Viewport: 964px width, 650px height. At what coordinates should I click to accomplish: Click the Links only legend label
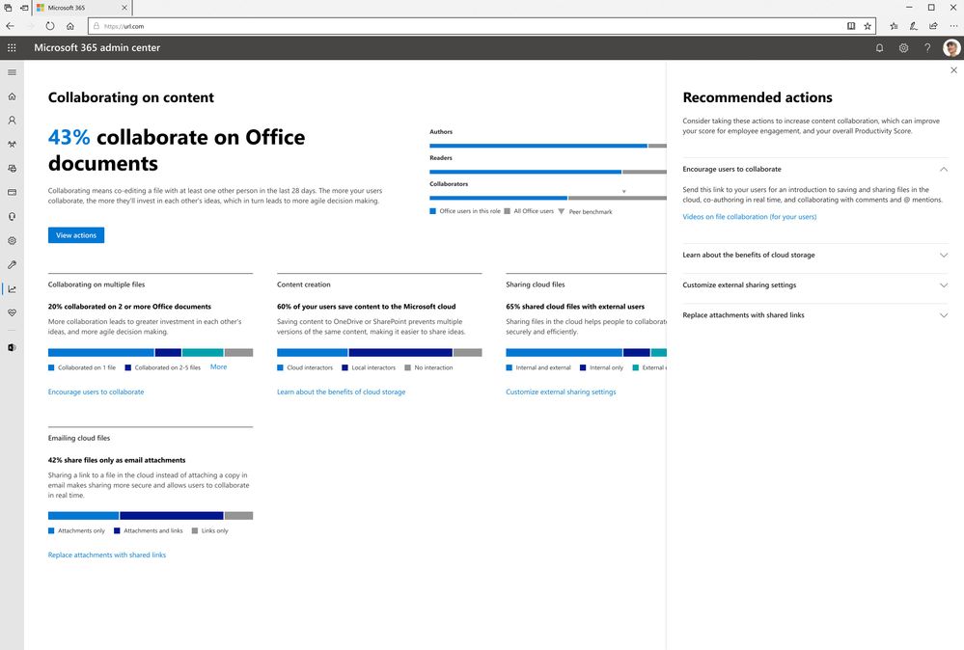tap(214, 530)
